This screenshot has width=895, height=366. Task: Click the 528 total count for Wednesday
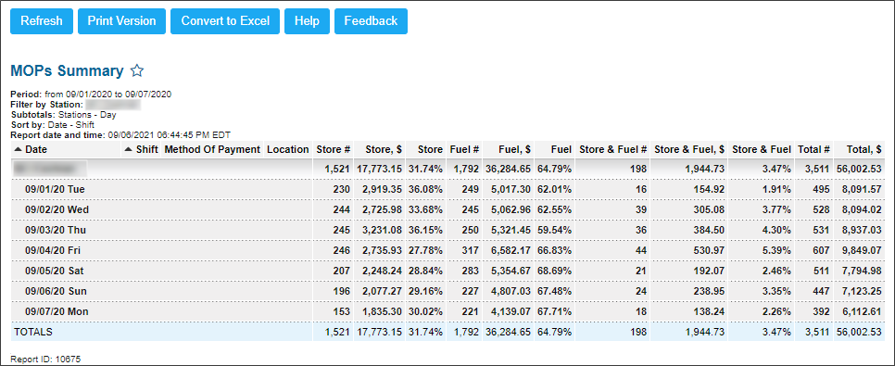click(x=822, y=209)
